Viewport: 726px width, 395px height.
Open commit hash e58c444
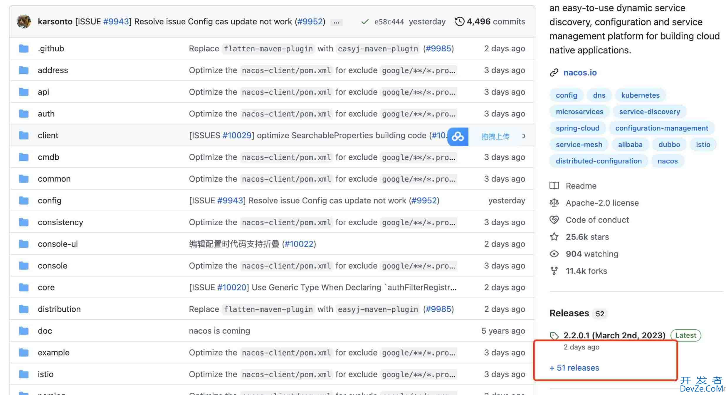coord(389,22)
